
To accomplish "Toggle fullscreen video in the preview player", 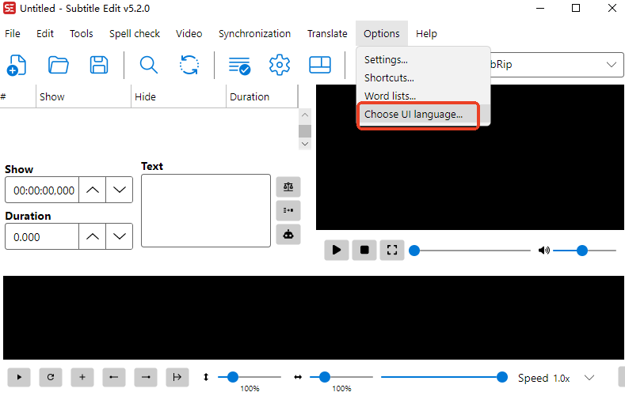I will (x=392, y=250).
